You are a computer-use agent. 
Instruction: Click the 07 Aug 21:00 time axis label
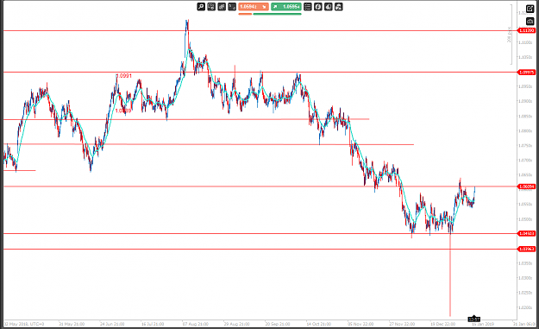coord(195,324)
